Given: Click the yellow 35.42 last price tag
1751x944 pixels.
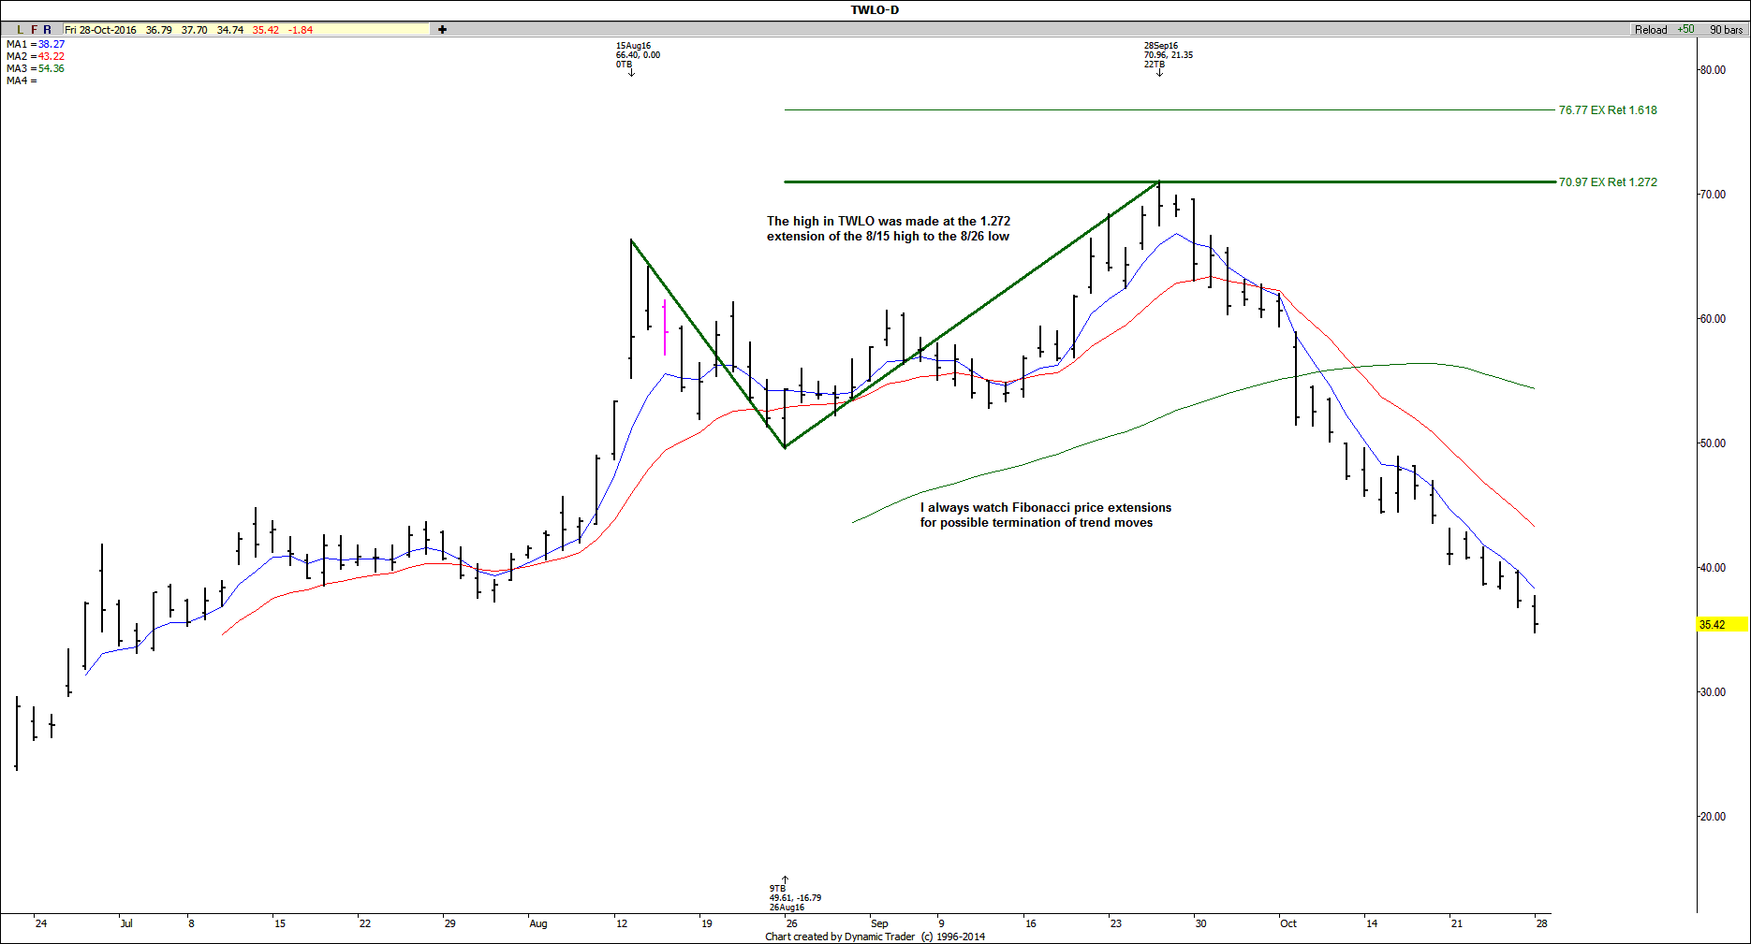Looking at the screenshot, I should pyautogui.click(x=1721, y=625).
